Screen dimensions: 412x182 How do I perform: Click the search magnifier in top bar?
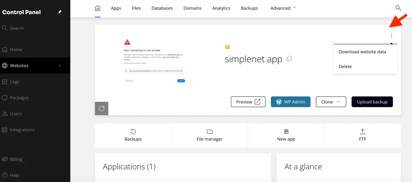tap(398, 8)
